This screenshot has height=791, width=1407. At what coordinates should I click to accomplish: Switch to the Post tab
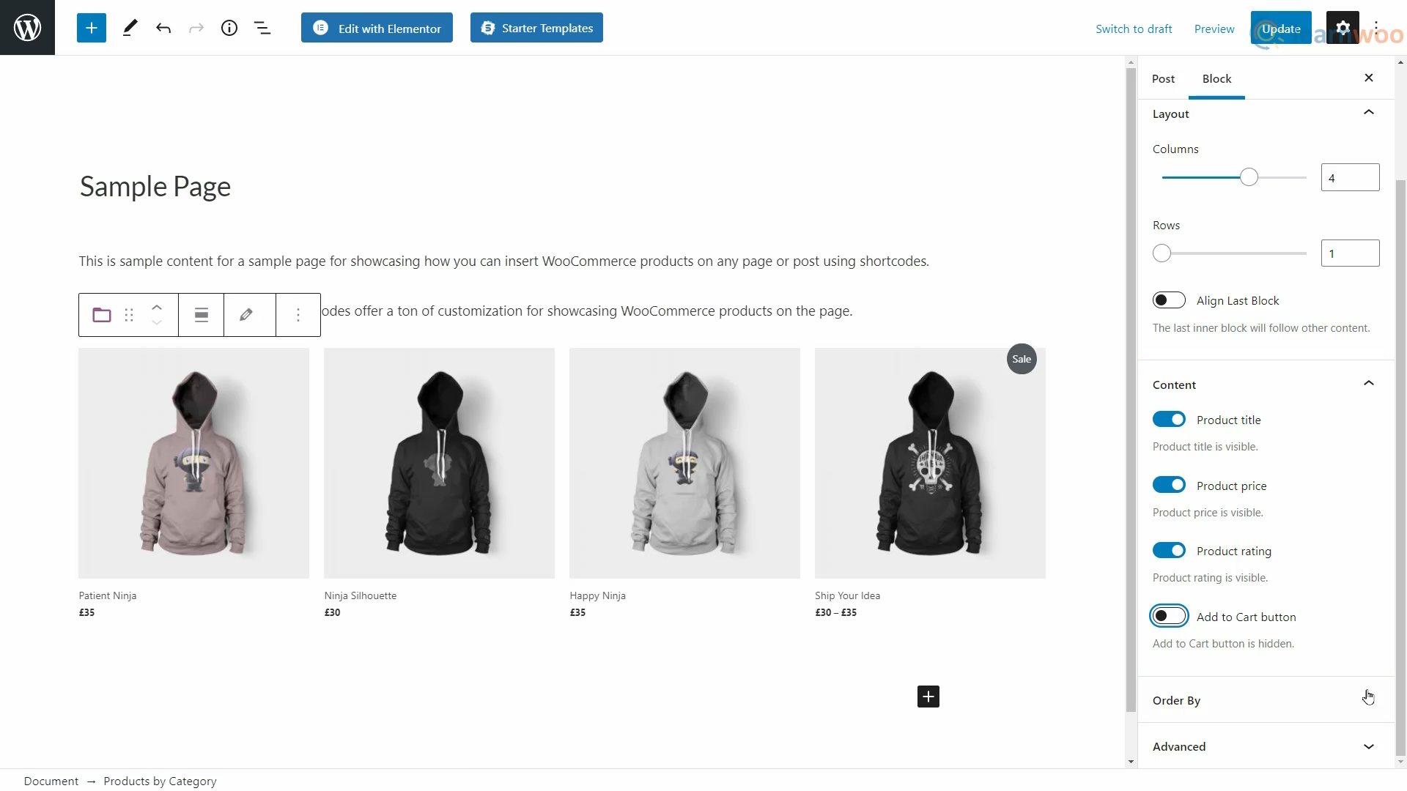(1162, 78)
